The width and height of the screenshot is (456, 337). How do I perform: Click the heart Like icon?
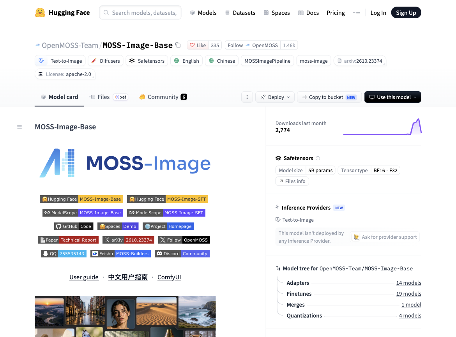(192, 45)
